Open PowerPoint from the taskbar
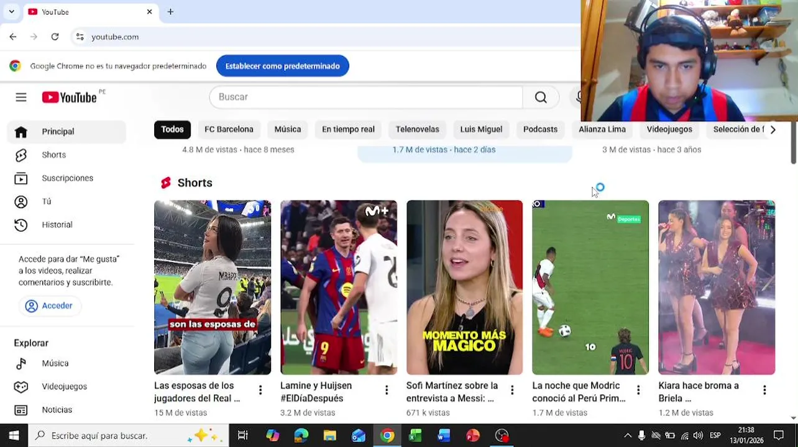The width and height of the screenshot is (798, 447). pos(473,436)
